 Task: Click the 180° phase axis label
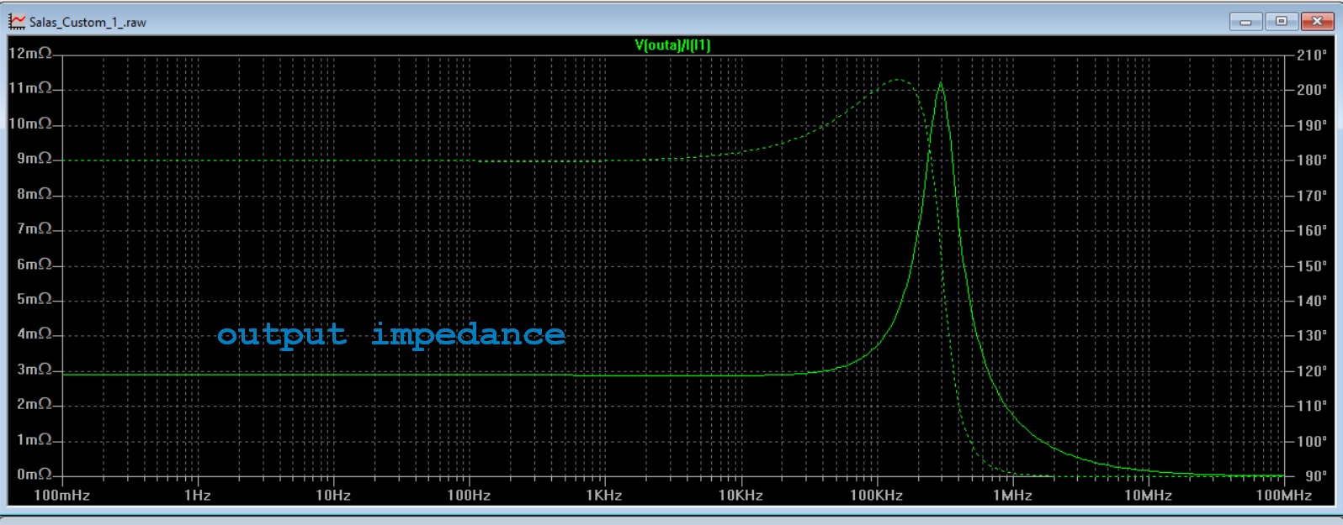[1312, 160]
